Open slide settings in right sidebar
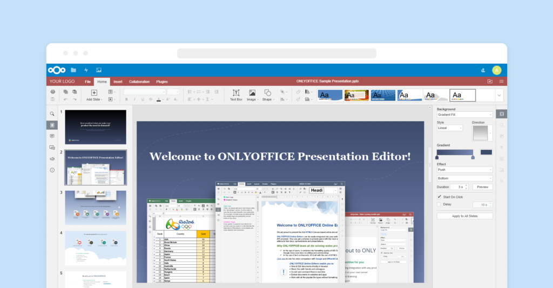This screenshot has width=553, height=288. coord(502,114)
